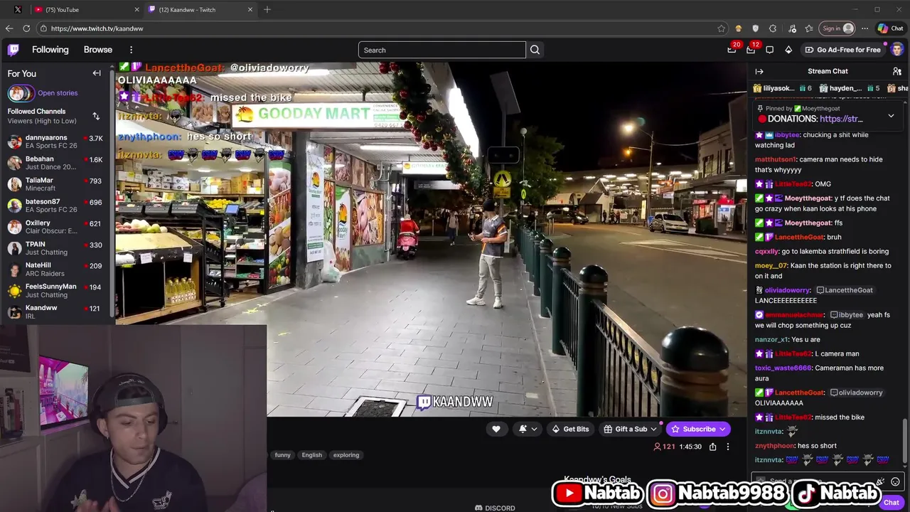Click the exploring tag
The image size is (910, 512).
pyautogui.click(x=346, y=455)
